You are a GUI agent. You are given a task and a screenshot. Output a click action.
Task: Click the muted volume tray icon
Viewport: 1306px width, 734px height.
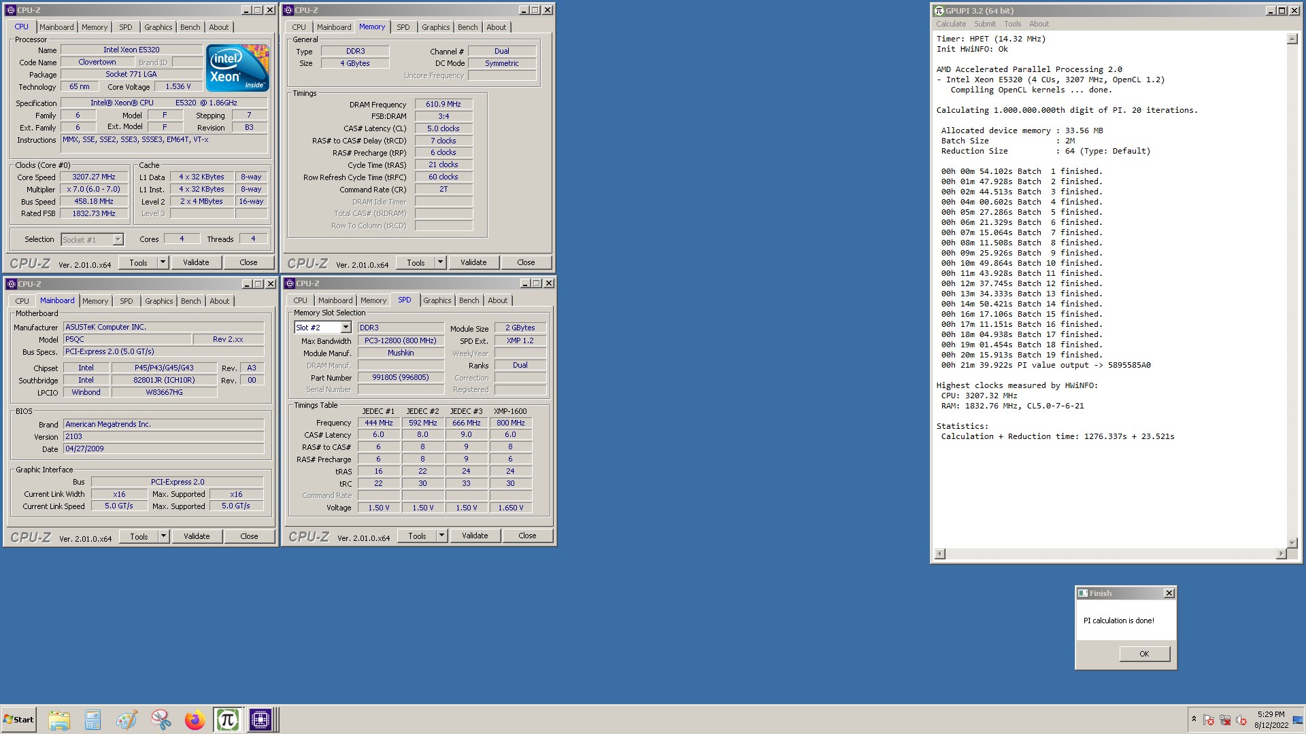pyautogui.click(x=1241, y=720)
